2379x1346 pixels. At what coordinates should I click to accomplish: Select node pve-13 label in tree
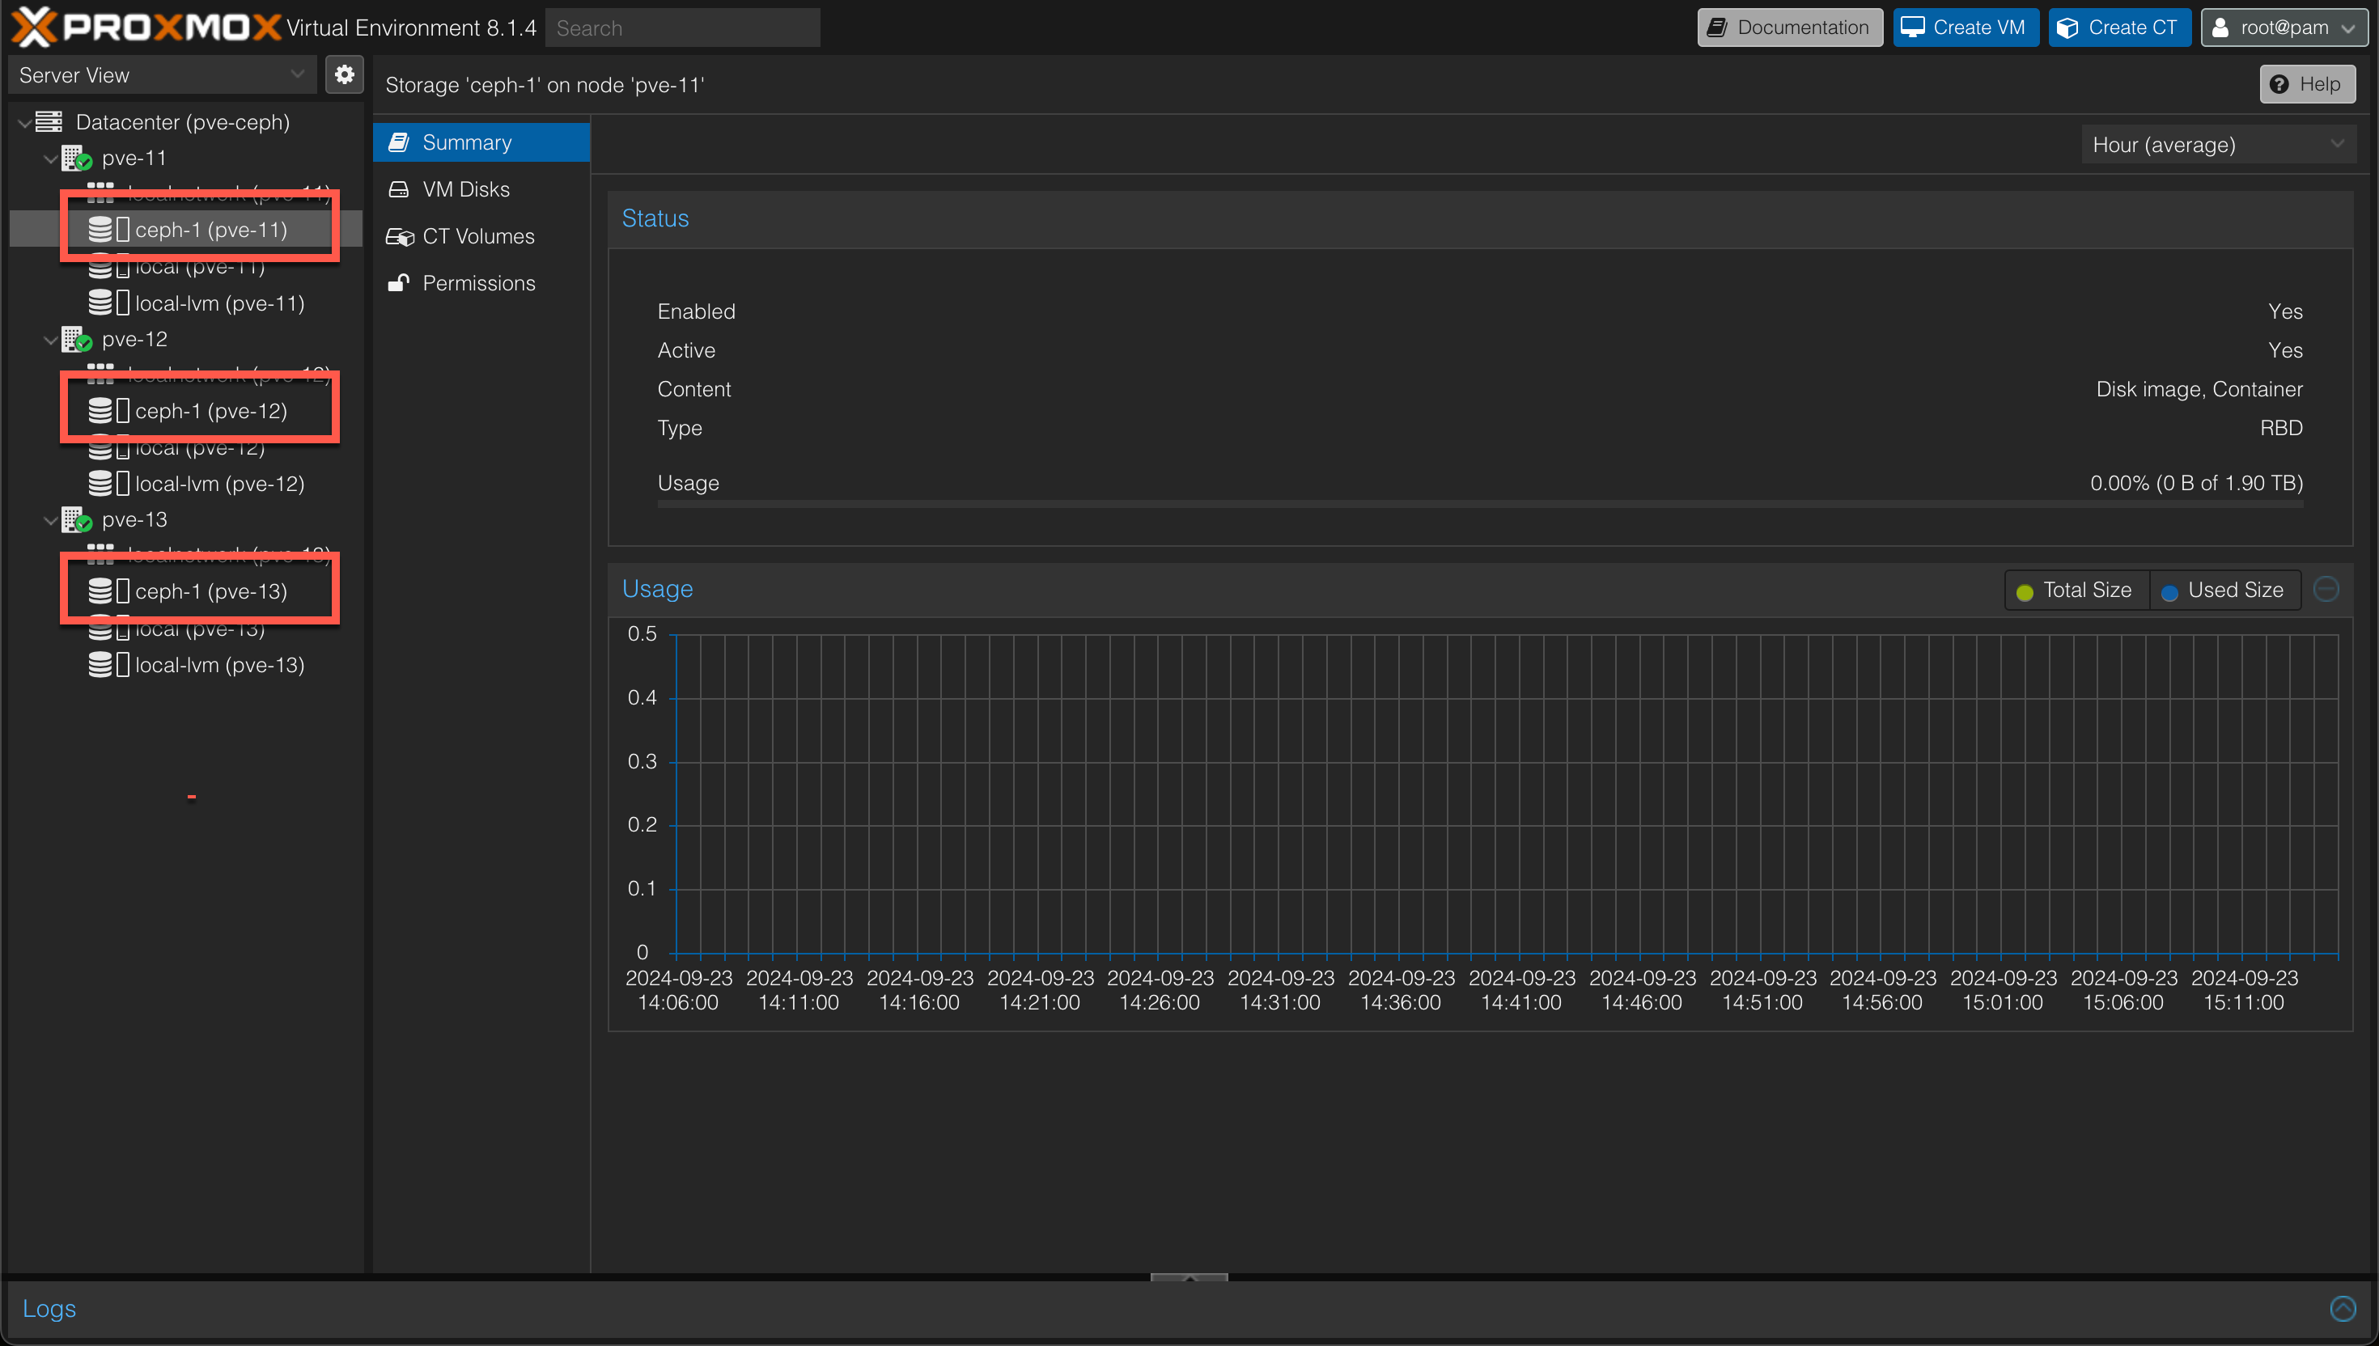[x=135, y=519]
